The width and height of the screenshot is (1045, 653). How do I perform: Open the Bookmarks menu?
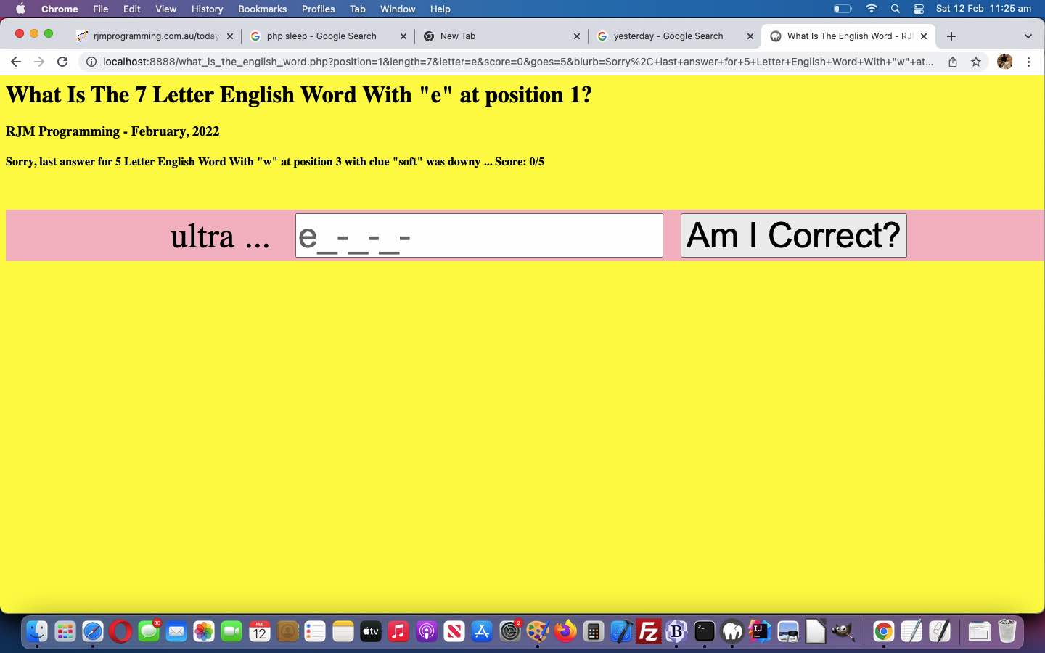[x=262, y=9]
